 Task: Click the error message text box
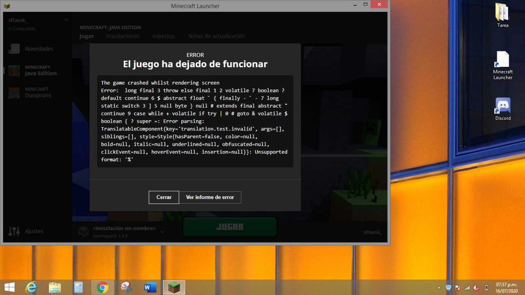(195, 121)
